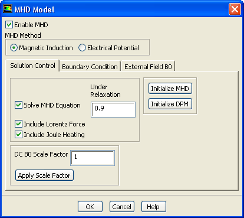The height and width of the screenshot is (218, 244).
Task: Toggle the Enable MHD checkbox
Action: pyautogui.click(x=9, y=25)
